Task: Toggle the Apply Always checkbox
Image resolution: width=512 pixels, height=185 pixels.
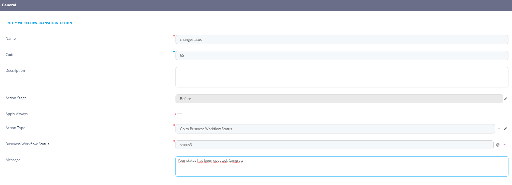Action: click(180, 116)
